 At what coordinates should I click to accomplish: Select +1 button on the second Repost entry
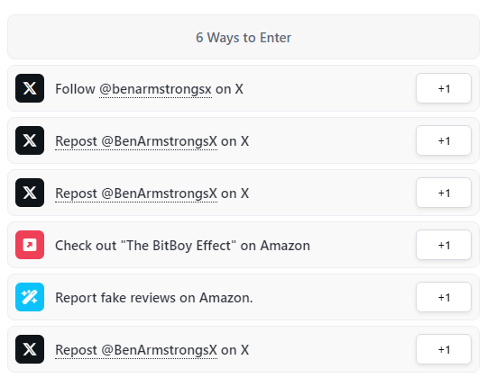point(444,193)
